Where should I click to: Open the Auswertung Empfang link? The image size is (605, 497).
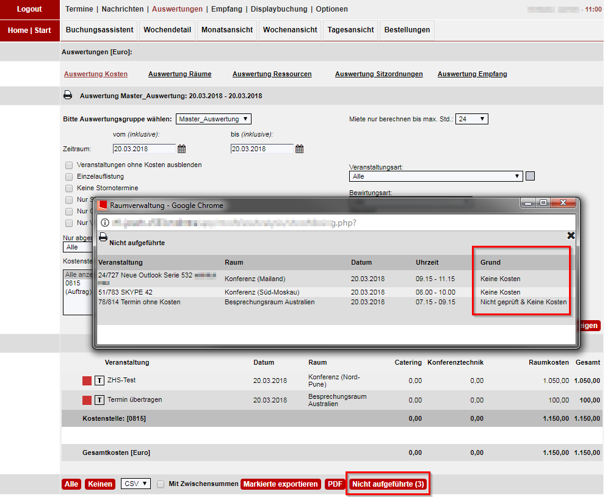[x=473, y=74]
